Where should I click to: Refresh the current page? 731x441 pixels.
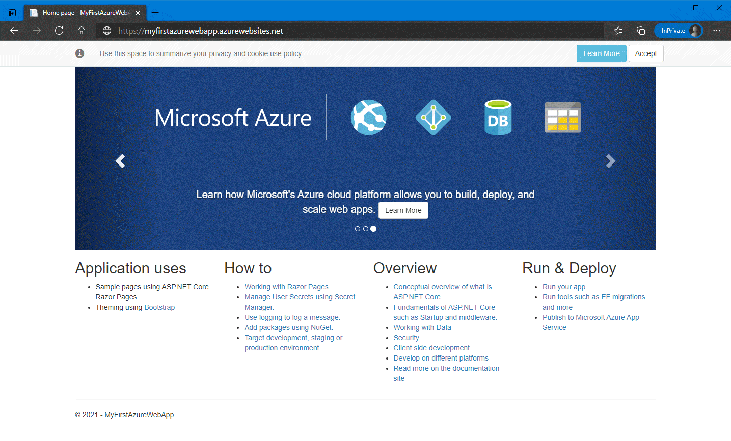[59, 31]
